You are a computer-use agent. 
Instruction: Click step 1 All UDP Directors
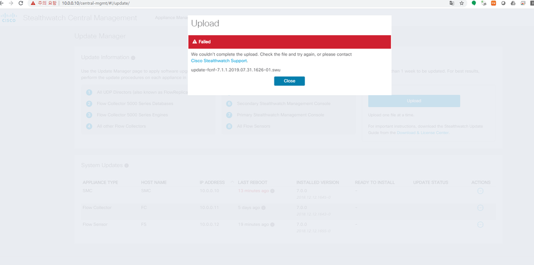coord(142,92)
